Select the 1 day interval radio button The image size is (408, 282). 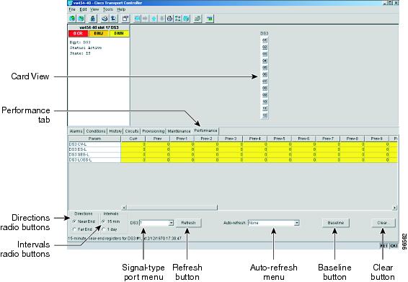tap(103, 229)
